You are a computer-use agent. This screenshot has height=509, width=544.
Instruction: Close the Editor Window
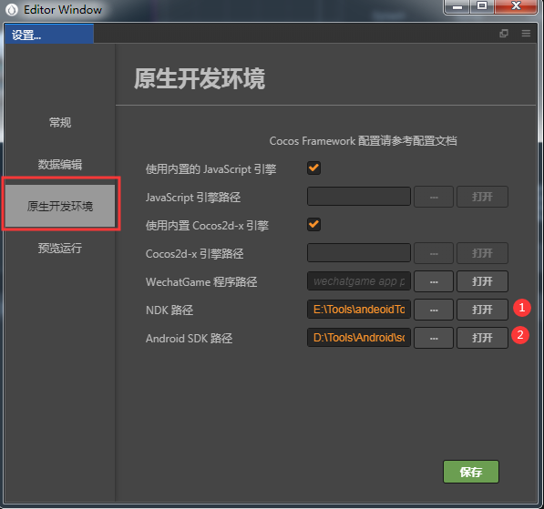[516, 6]
